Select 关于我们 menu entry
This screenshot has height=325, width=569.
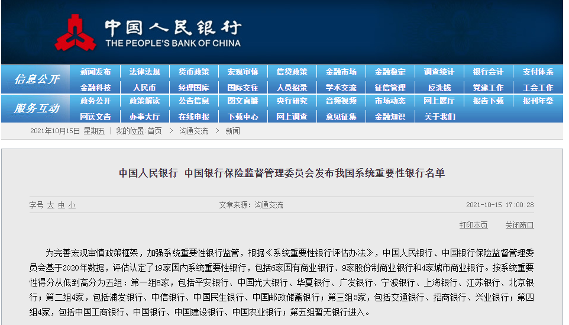(439, 117)
